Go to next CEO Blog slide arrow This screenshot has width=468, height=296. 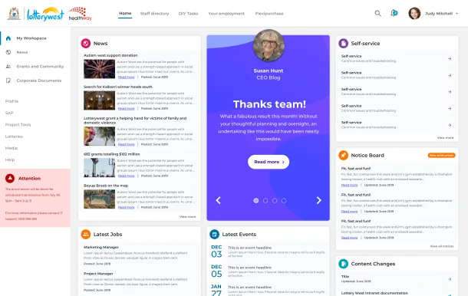coord(318,200)
